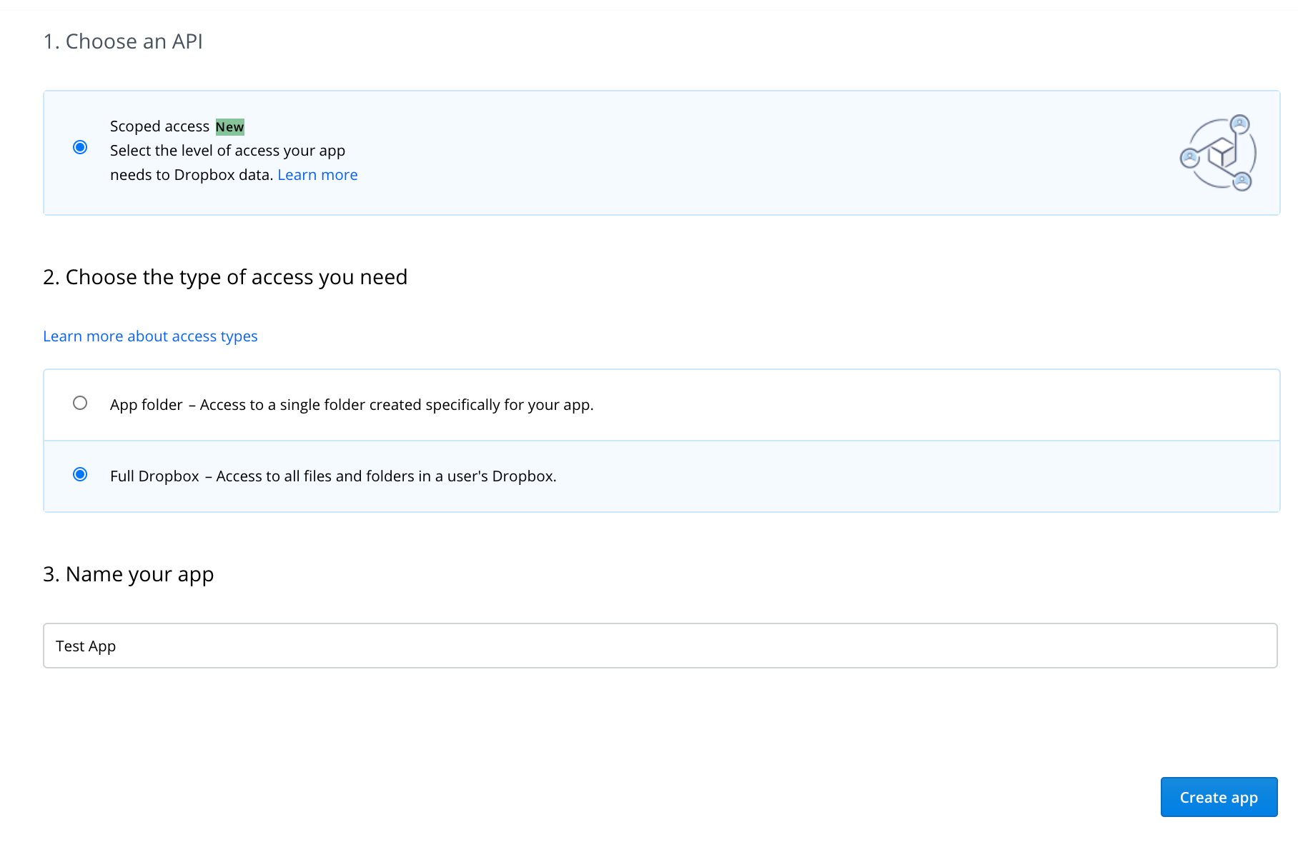This screenshot has width=1298, height=857.
Task: Click the "2. Choose the type of access" heading
Action: point(225,277)
